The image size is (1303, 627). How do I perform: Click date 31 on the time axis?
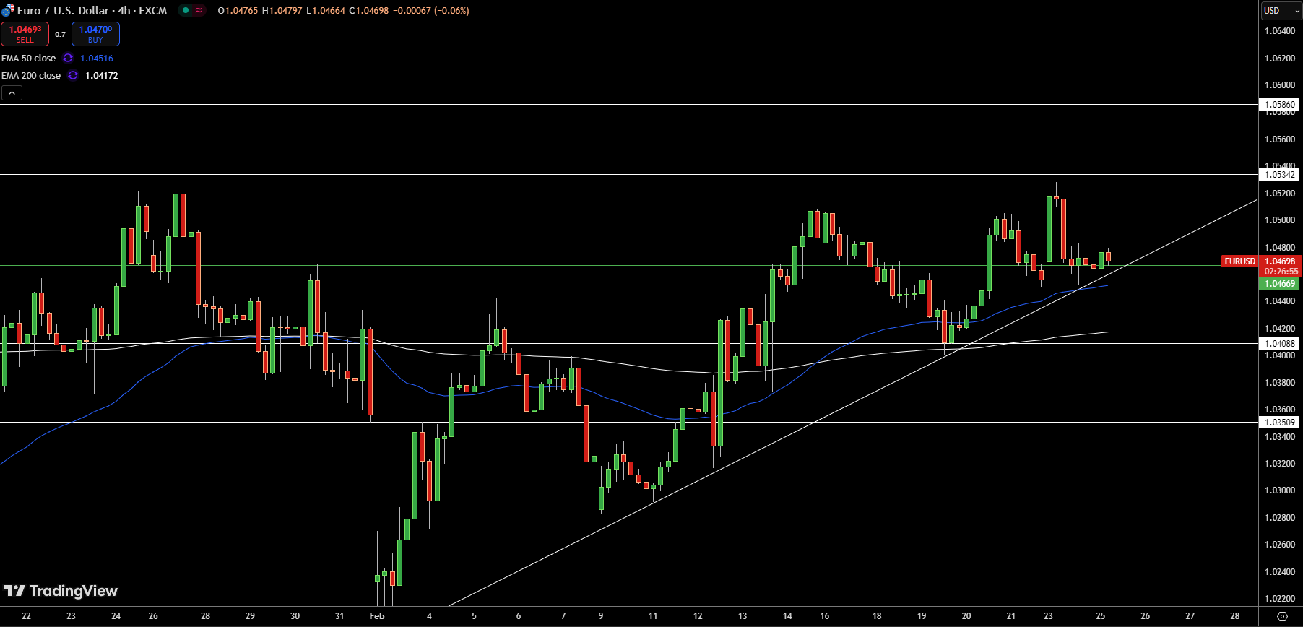click(339, 616)
